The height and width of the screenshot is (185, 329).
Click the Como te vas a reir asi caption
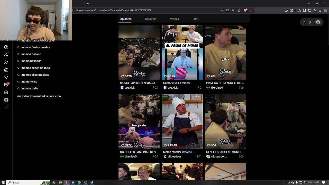177,83
